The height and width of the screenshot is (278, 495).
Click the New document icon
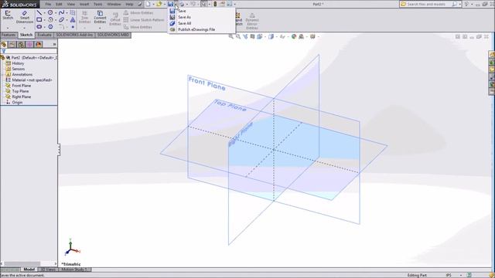[x=148, y=4]
